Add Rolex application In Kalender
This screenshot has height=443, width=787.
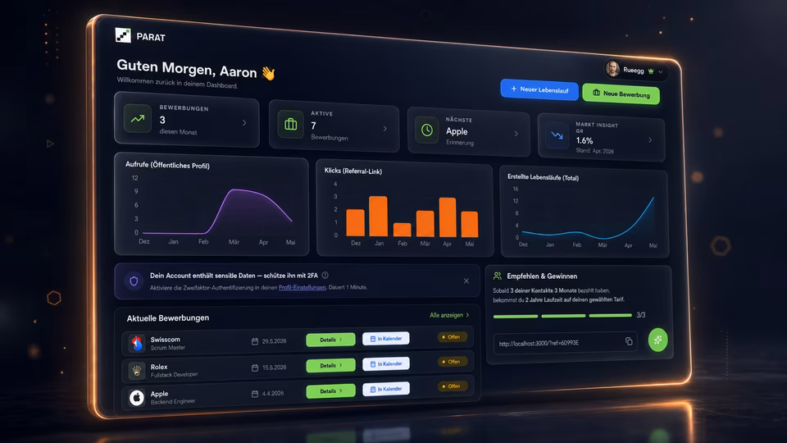386,363
